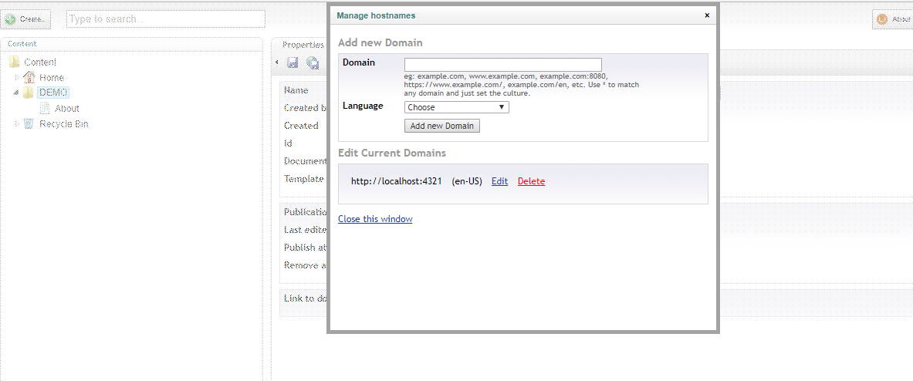
Task: Click the Save disk icon in Properties toolbar
Action: click(x=292, y=63)
